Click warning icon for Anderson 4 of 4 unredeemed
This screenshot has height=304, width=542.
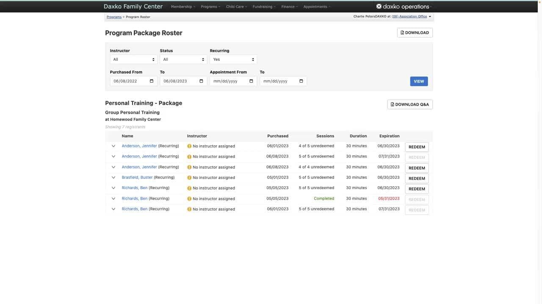(189, 167)
